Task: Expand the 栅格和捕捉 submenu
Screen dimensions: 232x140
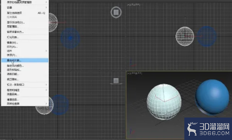Action: tap(25, 90)
